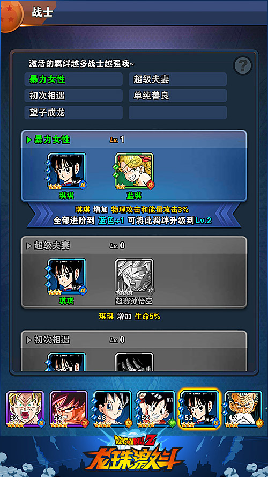Choose the grinning level 52 support warrior
268x477 pixels.
coord(156,409)
